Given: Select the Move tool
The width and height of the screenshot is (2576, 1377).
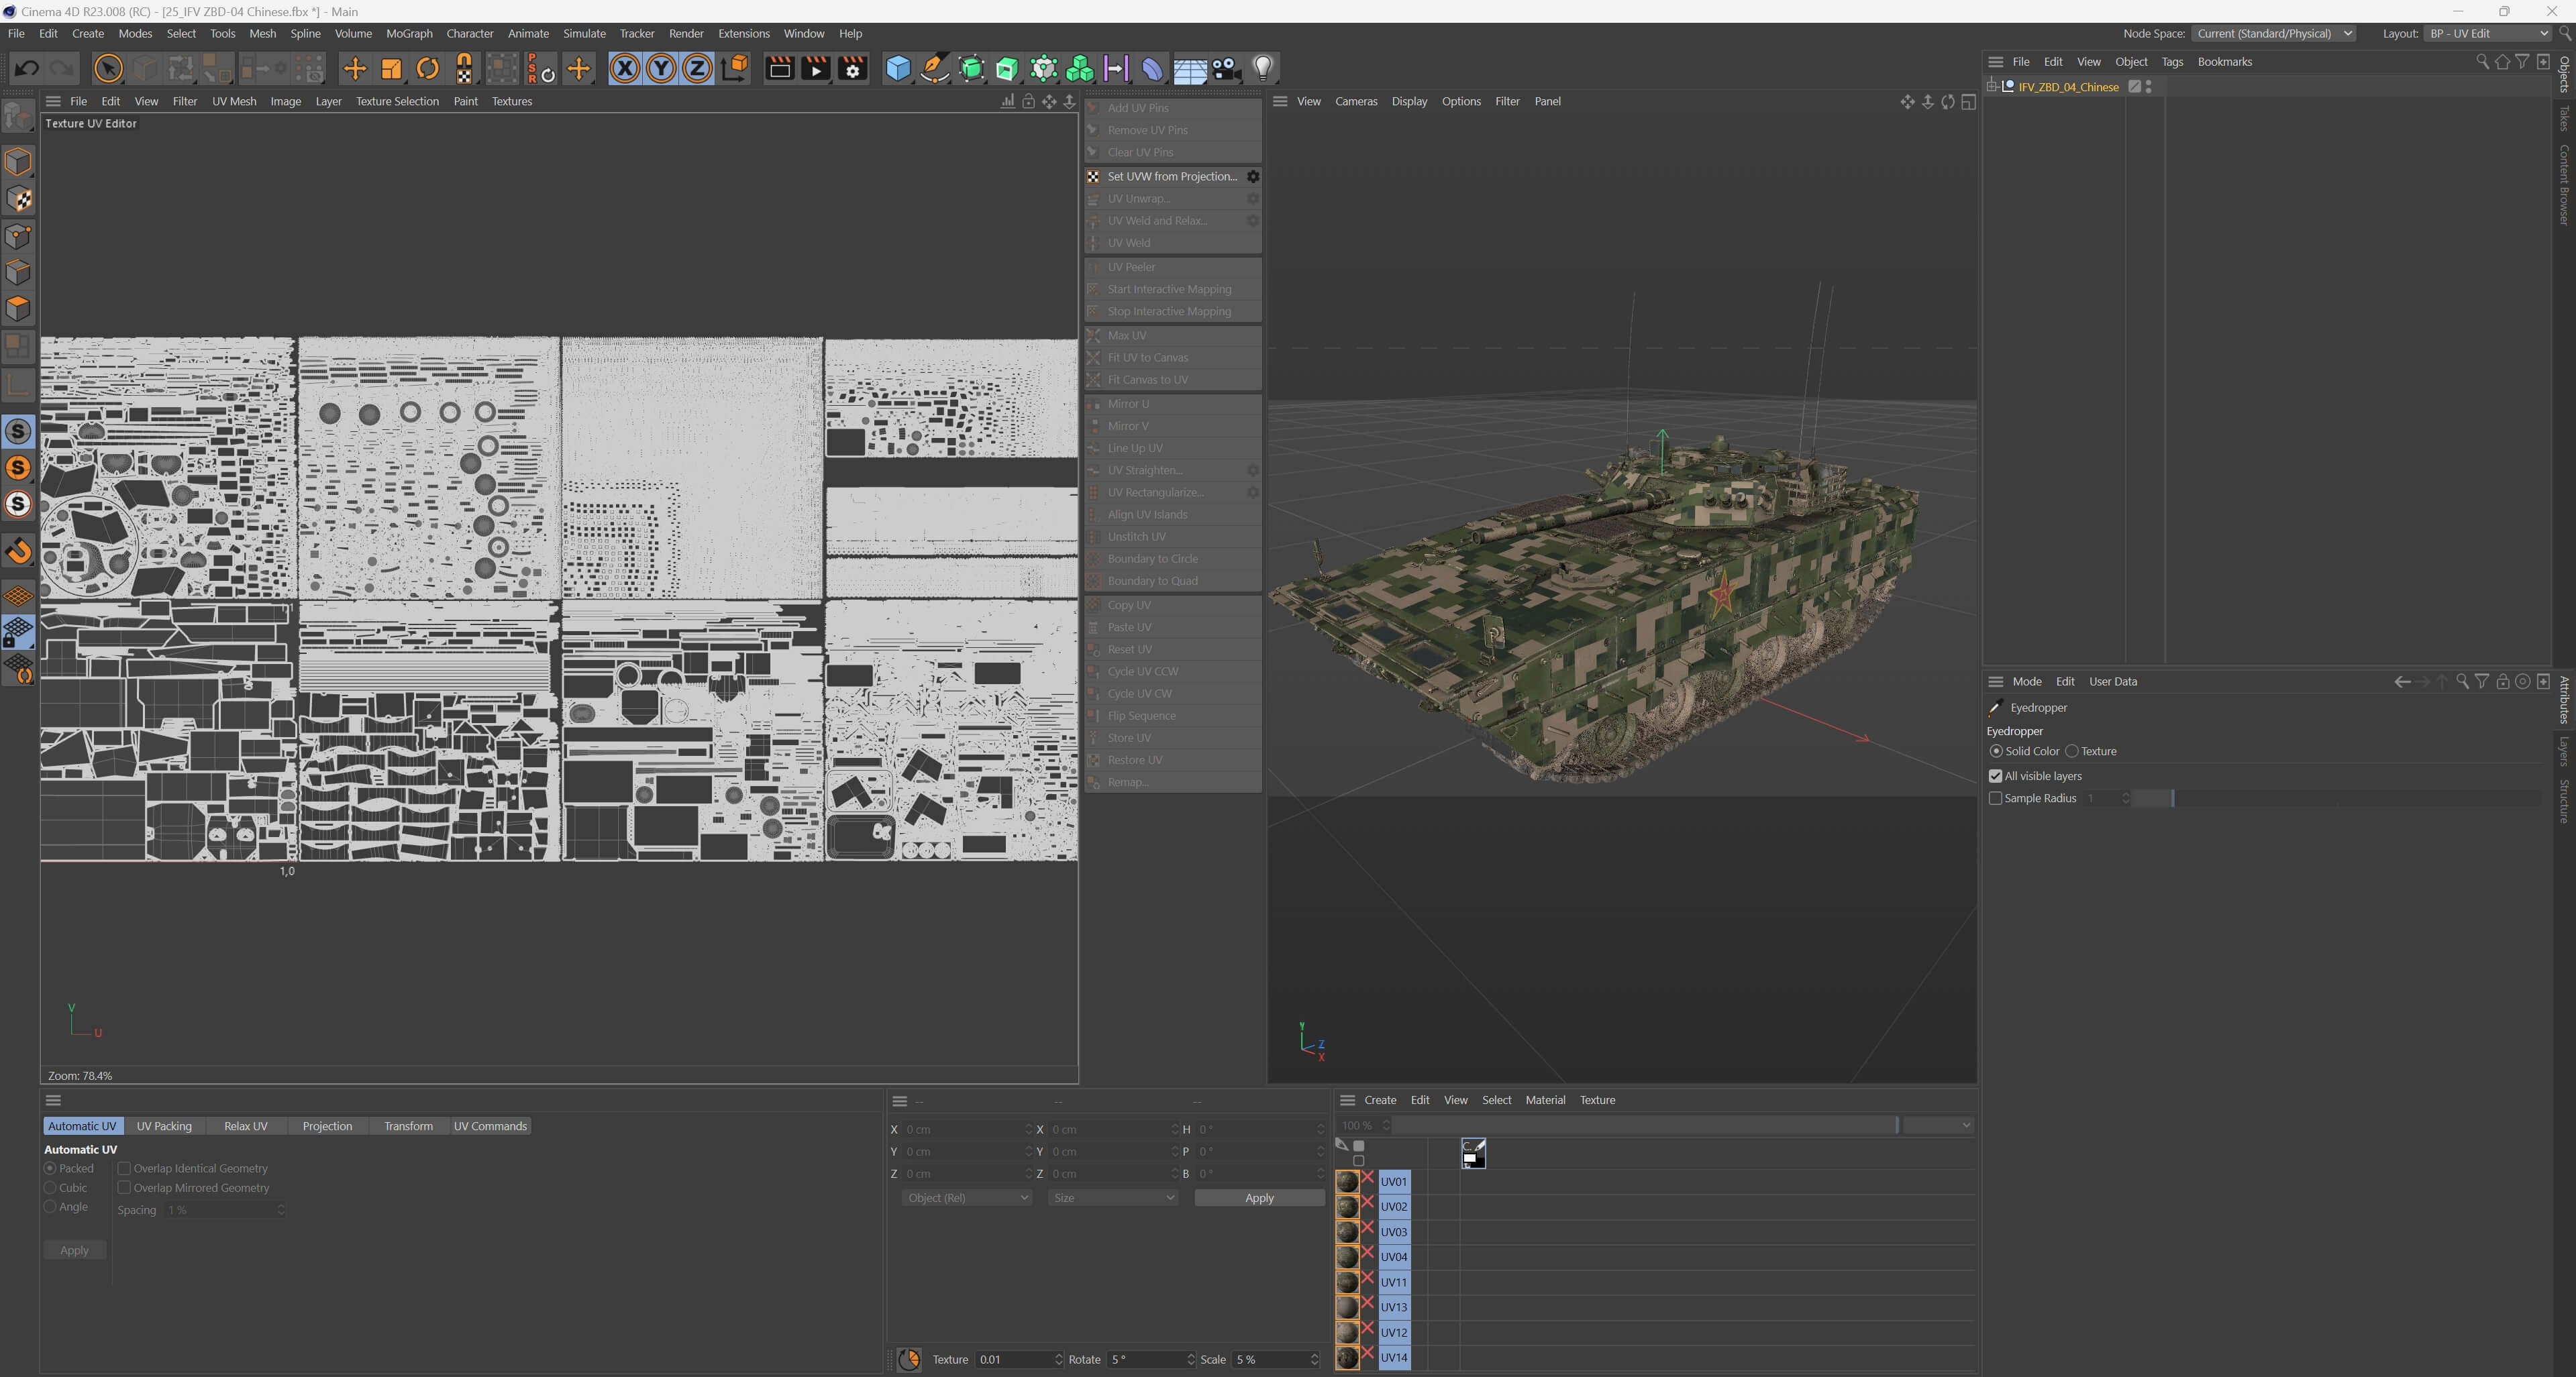Looking at the screenshot, I should (354, 69).
